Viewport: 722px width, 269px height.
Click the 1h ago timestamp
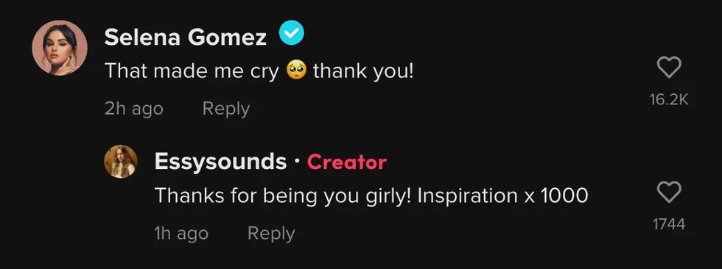coord(181,233)
